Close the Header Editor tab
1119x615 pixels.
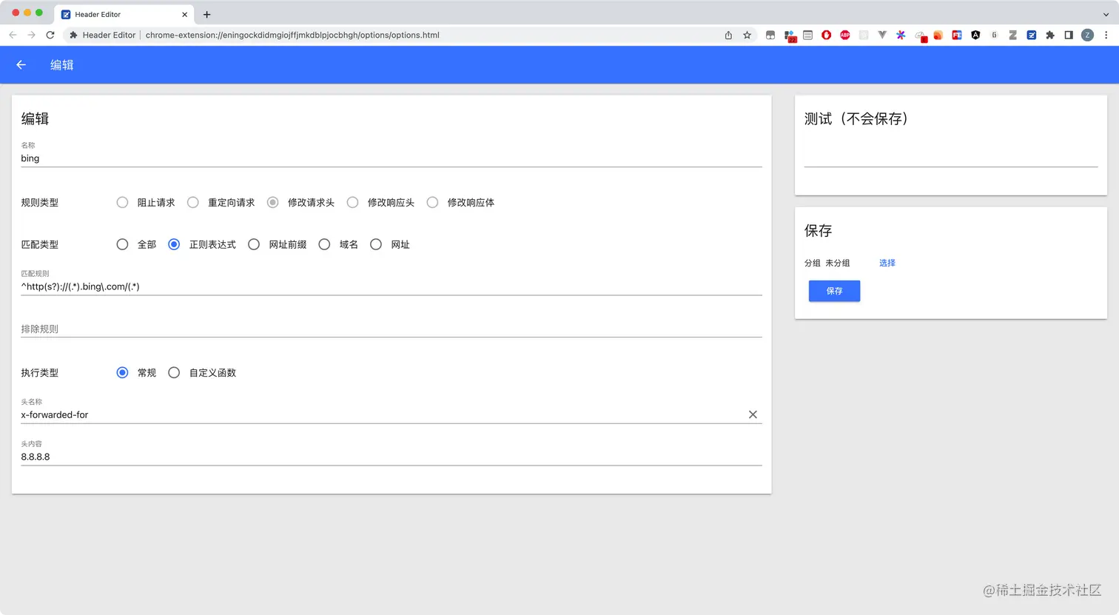[x=184, y=14]
